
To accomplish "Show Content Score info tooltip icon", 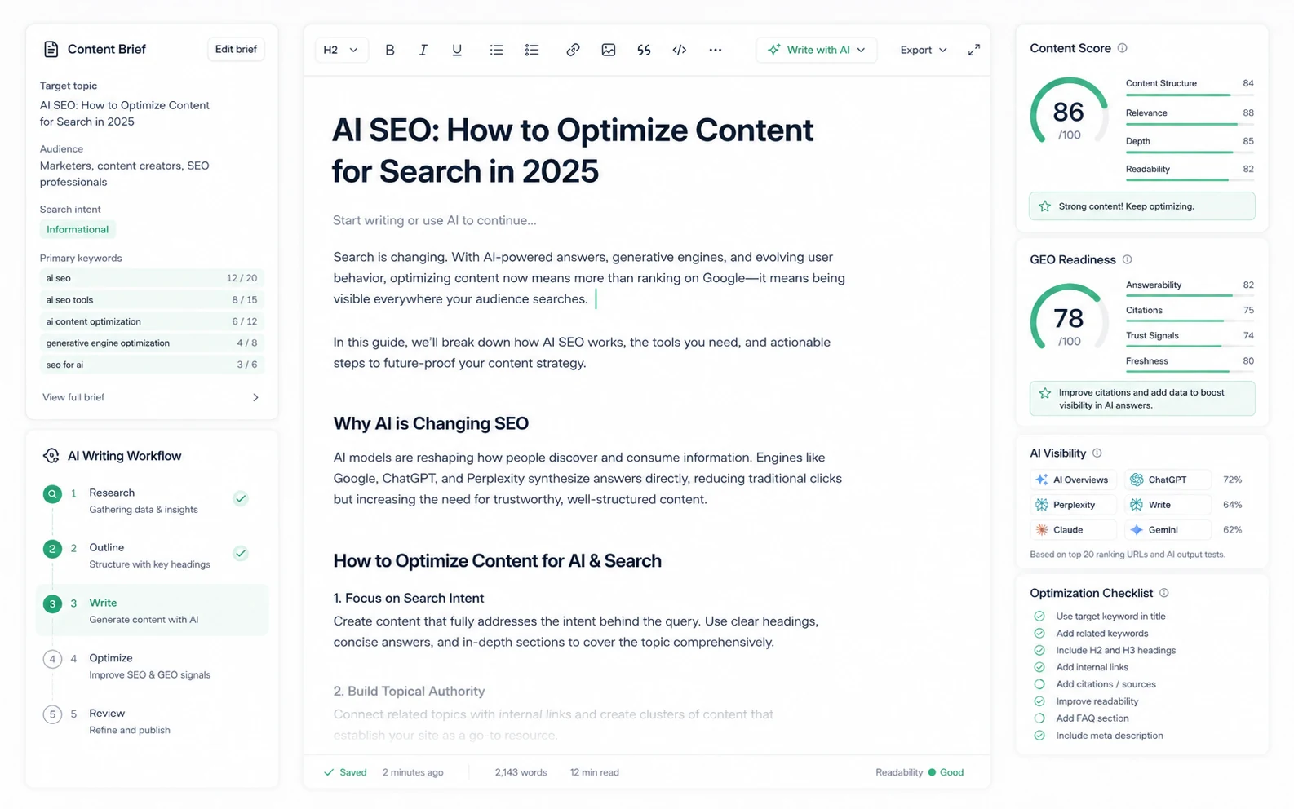I will (1122, 48).
